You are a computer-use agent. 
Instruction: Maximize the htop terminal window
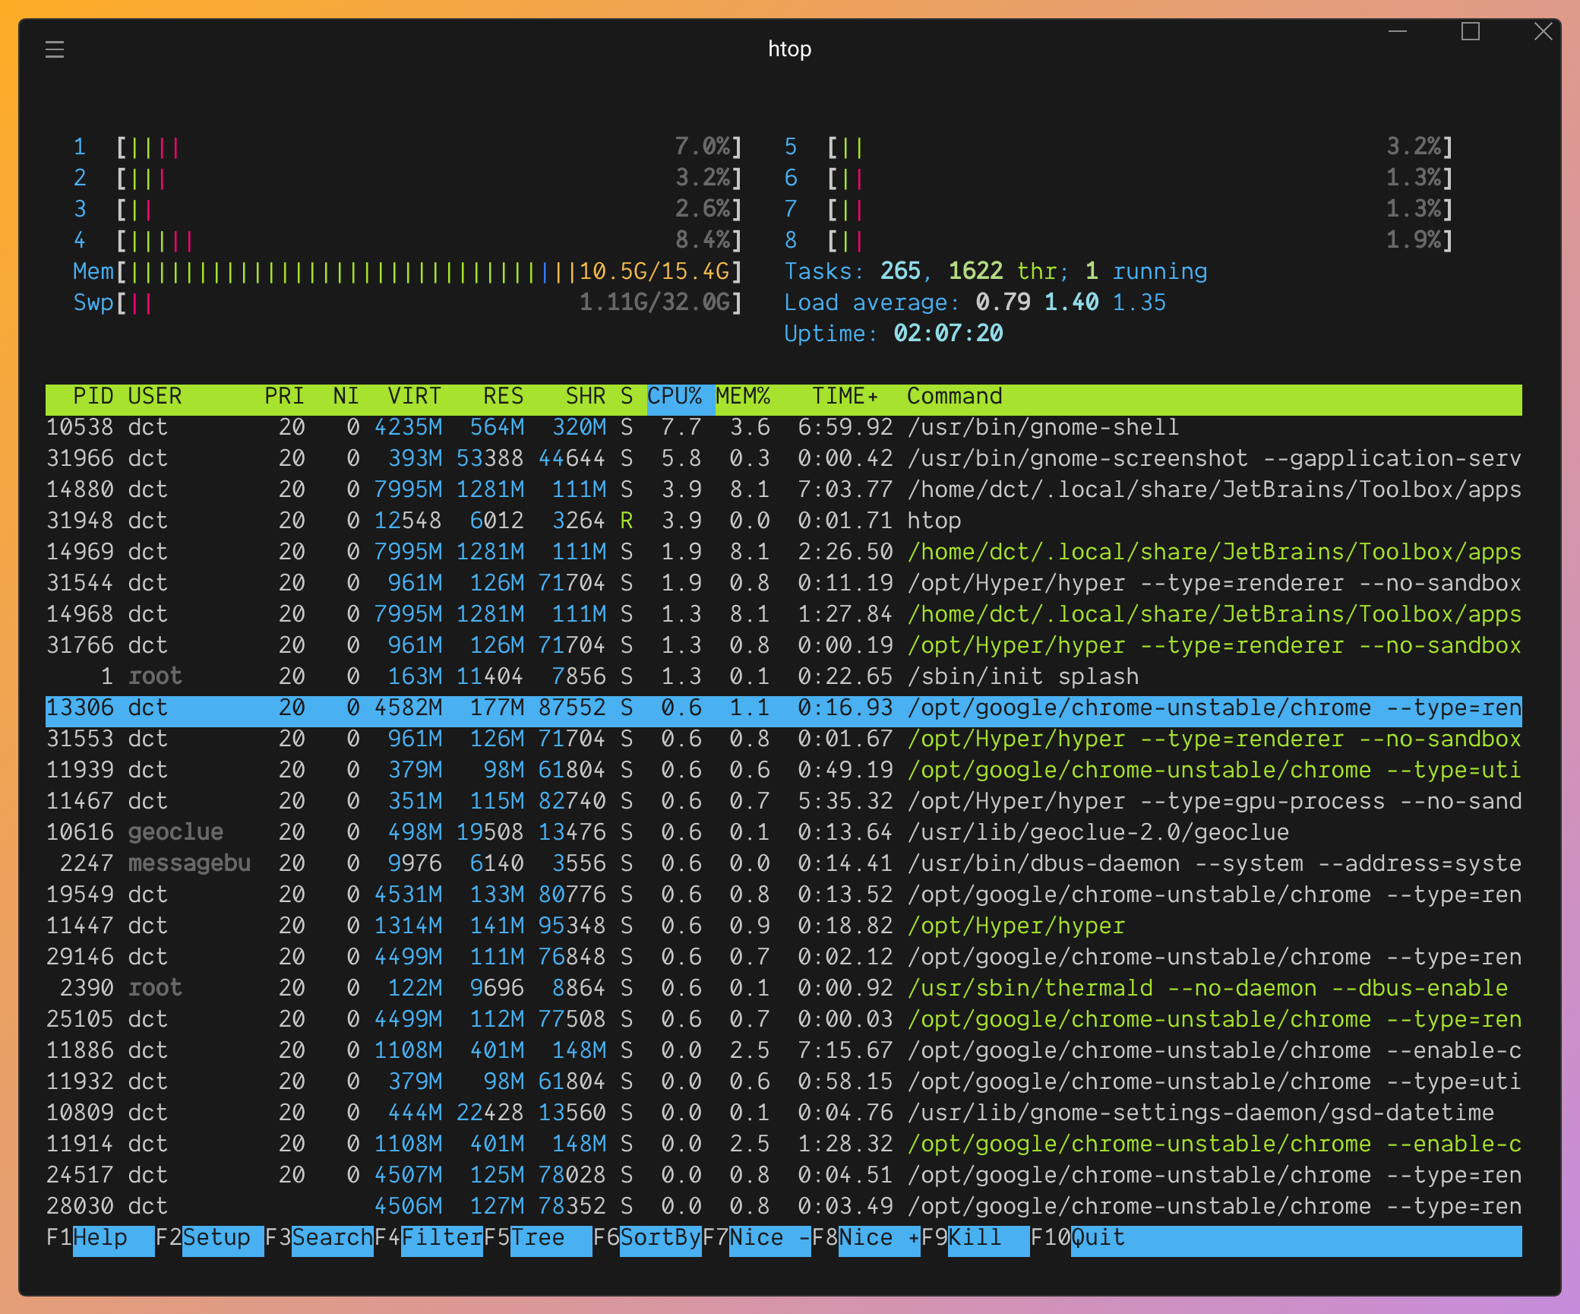point(1471,31)
